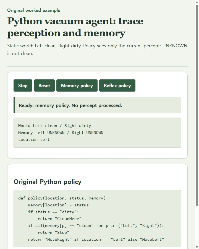Viewport: 199px width, 249px height.
Task: Click the 'Original Python policy' heading
Action: tap(48, 182)
